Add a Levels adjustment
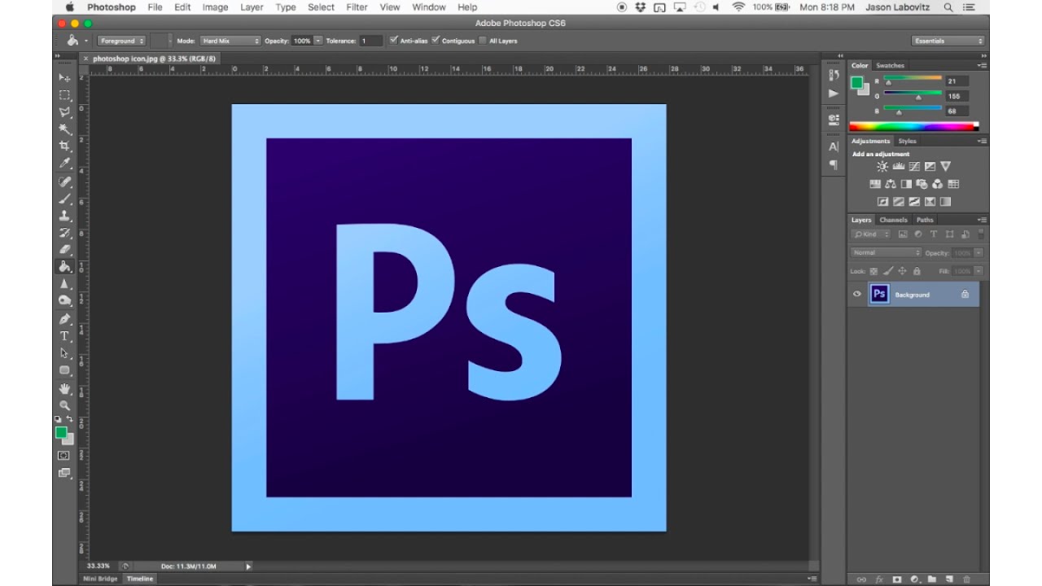The height and width of the screenshot is (586, 1042). click(899, 166)
